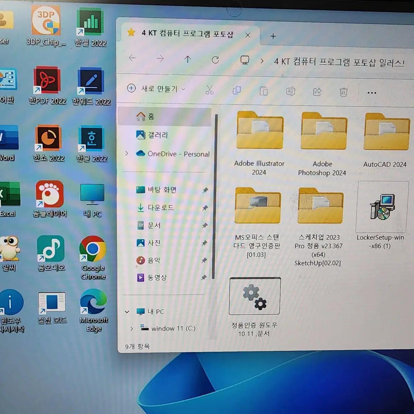Open 음악 in quick access
This screenshot has width=414, height=414.
click(x=149, y=260)
